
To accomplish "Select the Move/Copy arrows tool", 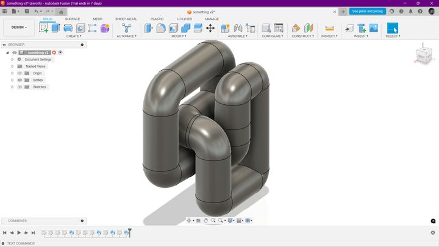I will [x=210, y=28].
